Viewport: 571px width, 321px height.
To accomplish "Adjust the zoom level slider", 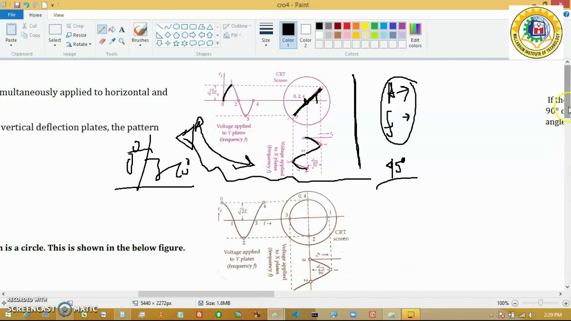I will coord(540,303).
